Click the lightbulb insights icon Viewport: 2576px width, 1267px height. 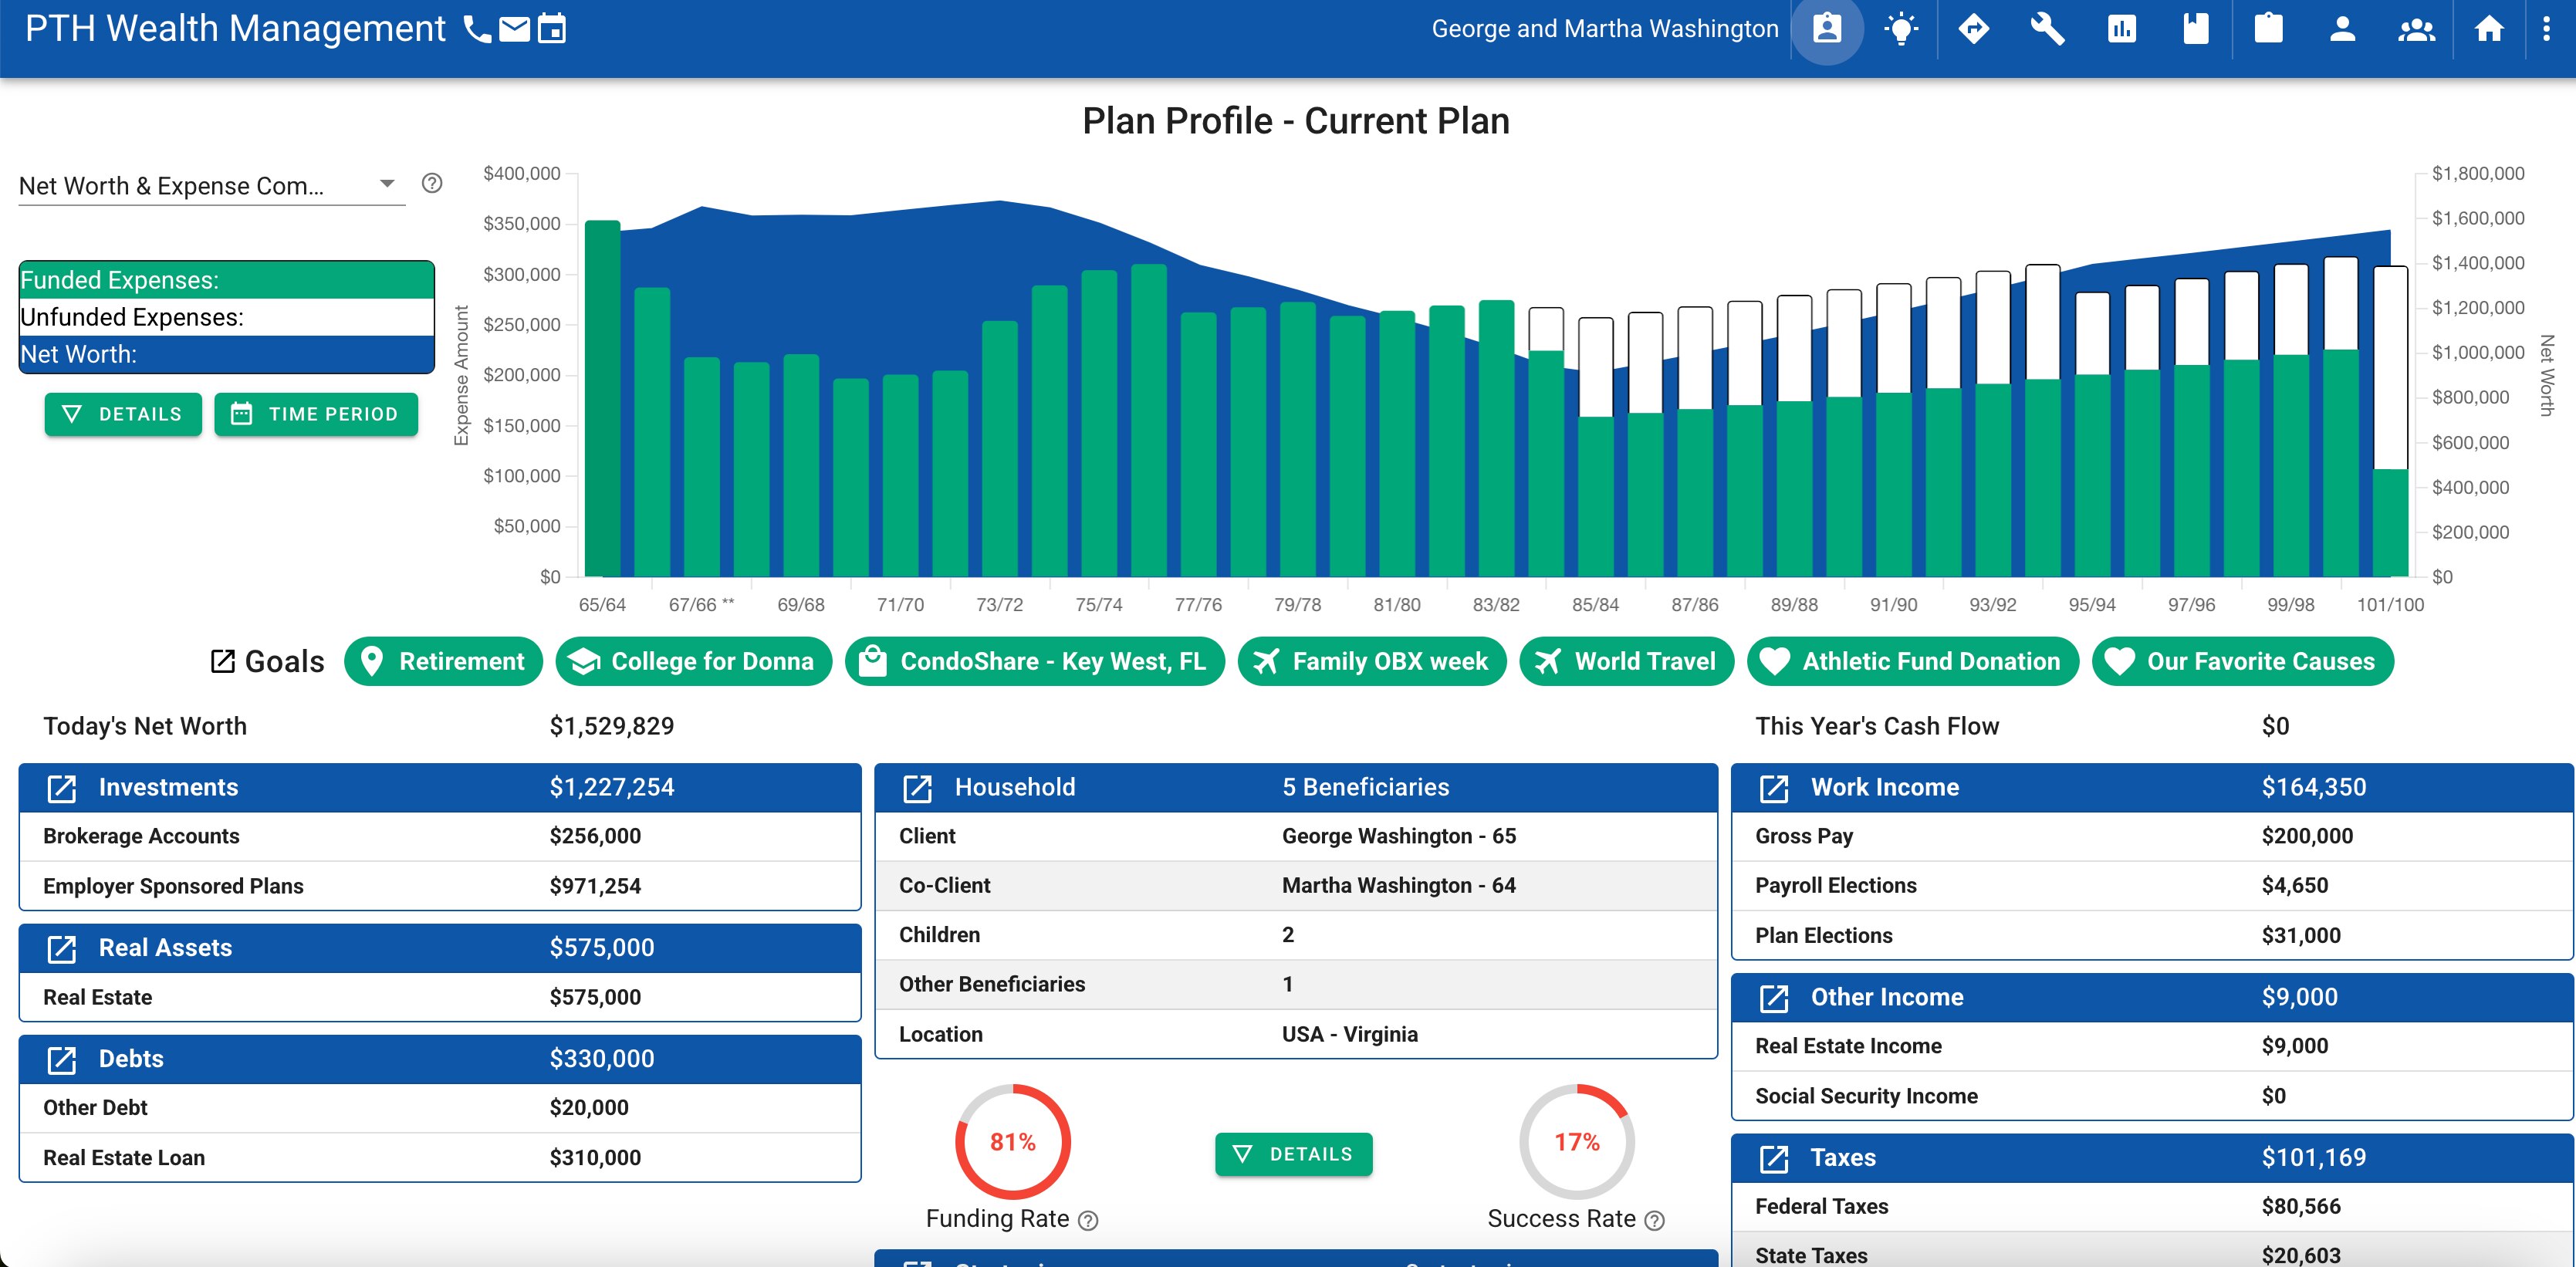[1900, 29]
